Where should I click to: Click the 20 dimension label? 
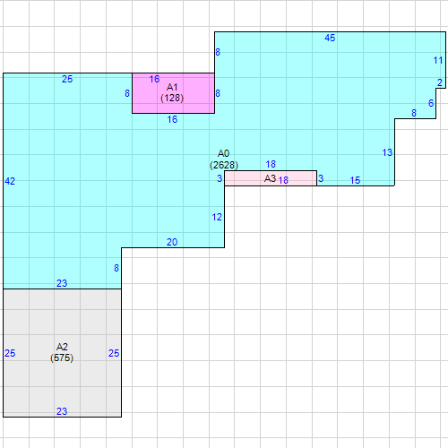tap(172, 242)
